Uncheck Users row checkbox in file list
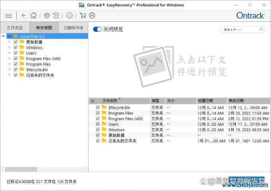The width and height of the screenshot is (271, 191). 98,124
